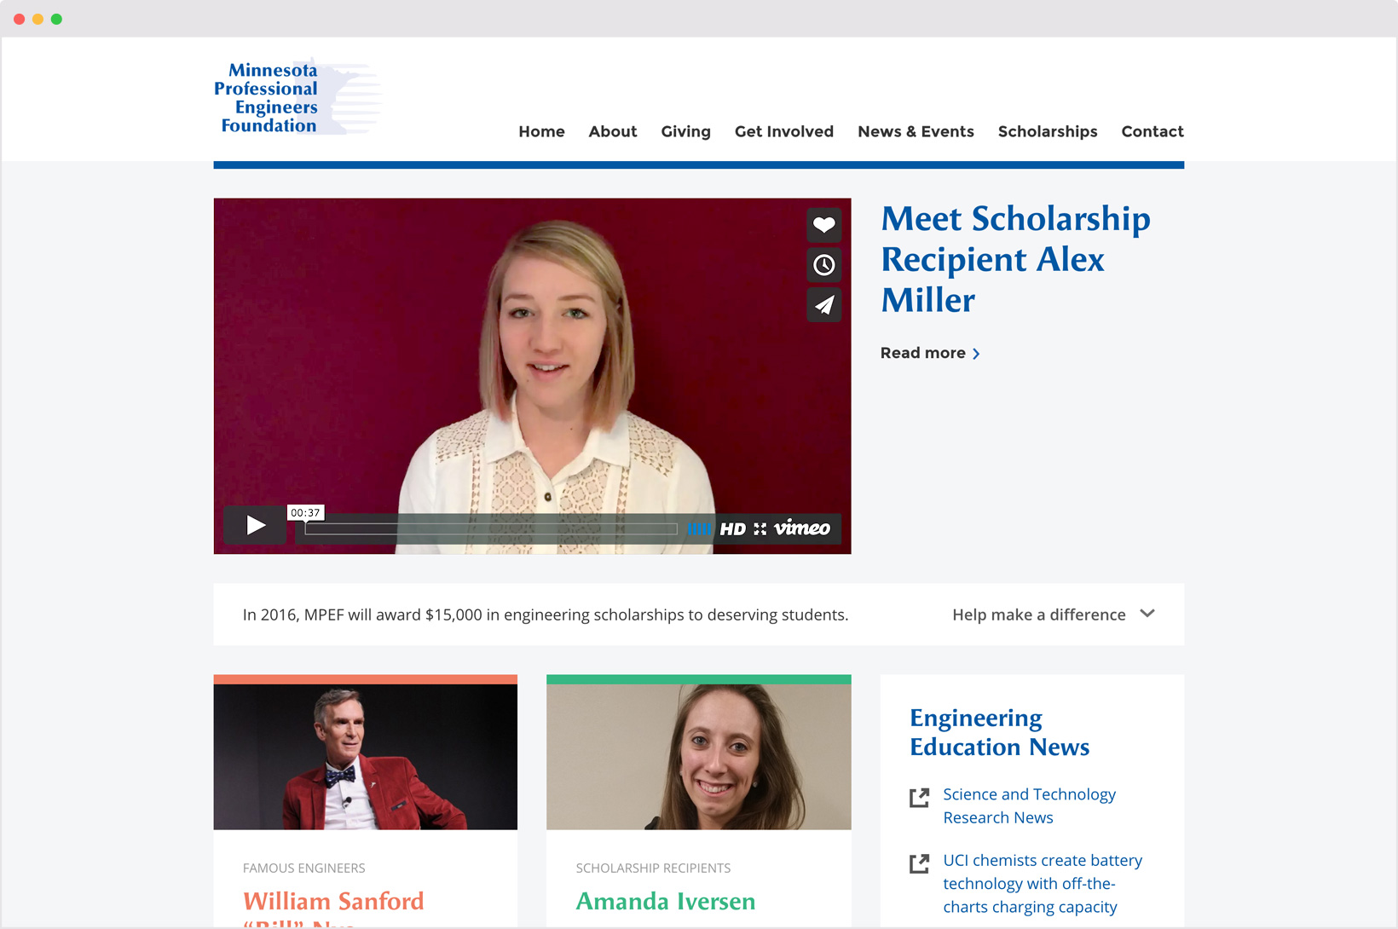
Task: Open the Scholarships menu
Action: pyautogui.click(x=1048, y=131)
